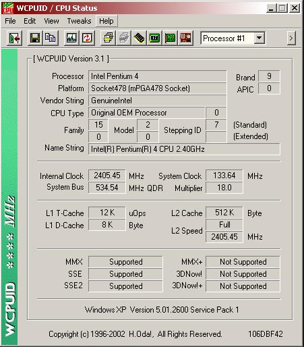Click the Exit door icon in toolbar

(x=14, y=38)
